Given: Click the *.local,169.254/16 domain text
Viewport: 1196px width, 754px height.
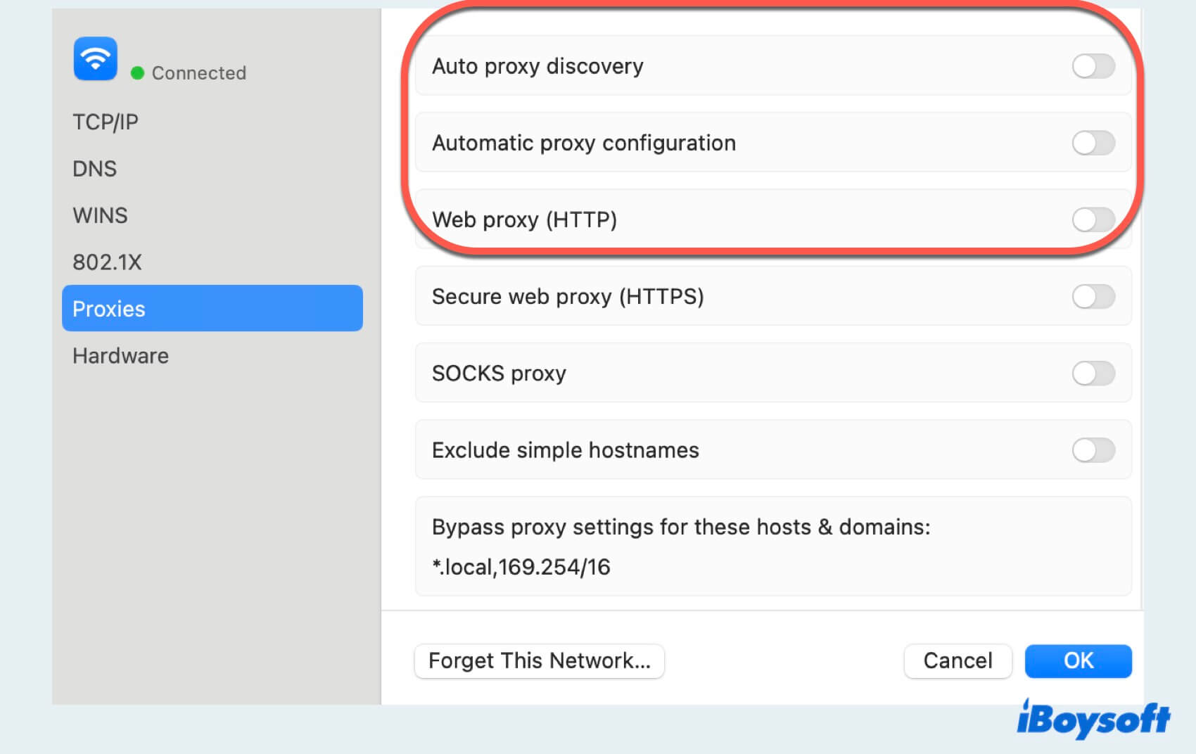Looking at the screenshot, I should (521, 567).
